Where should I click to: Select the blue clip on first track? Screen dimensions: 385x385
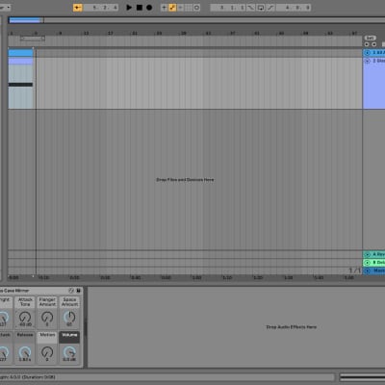pyautogui.click(x=20, y=53)
